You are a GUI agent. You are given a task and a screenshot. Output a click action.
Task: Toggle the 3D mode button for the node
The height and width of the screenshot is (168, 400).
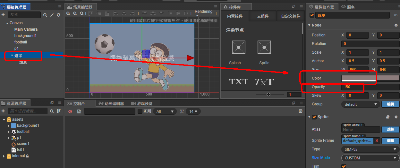[396, 15]
